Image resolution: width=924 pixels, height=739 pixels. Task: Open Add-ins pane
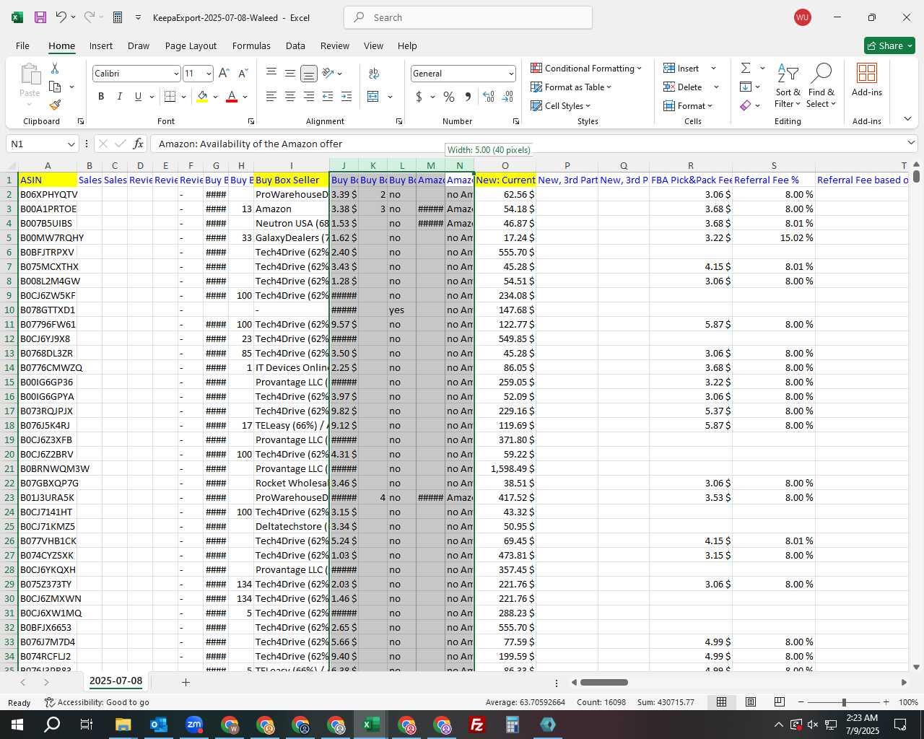coord(866,79)
